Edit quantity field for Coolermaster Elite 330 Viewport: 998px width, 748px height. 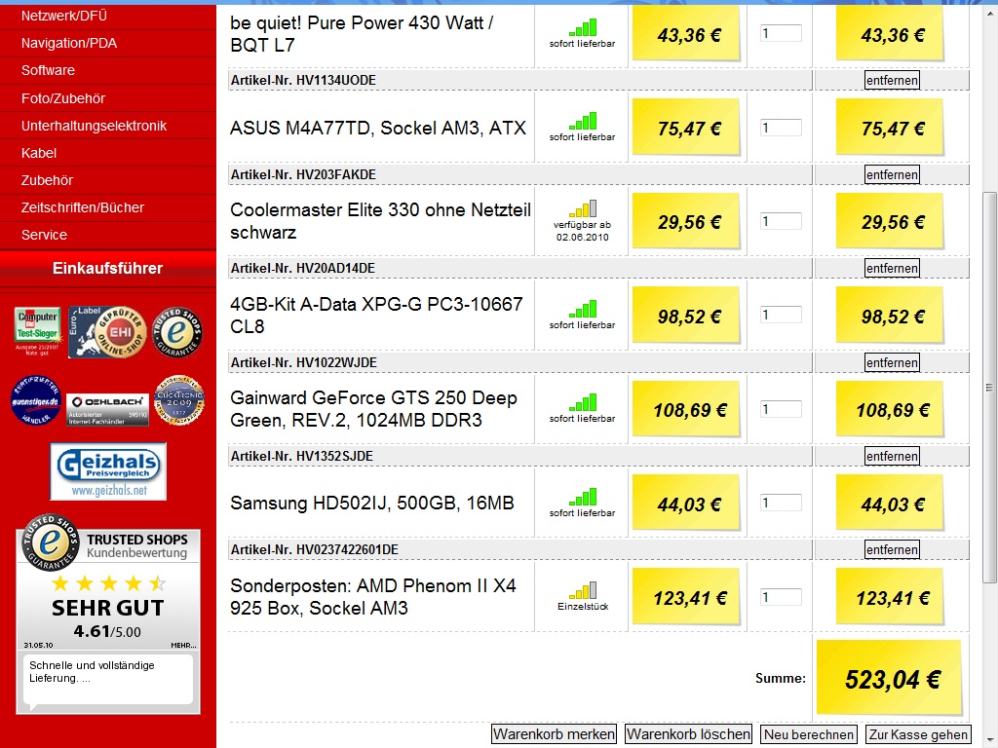[x=781, y=221]
